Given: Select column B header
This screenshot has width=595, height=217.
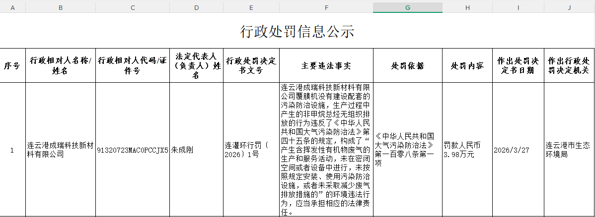Looking at the screenshot, I should [61, 7].
